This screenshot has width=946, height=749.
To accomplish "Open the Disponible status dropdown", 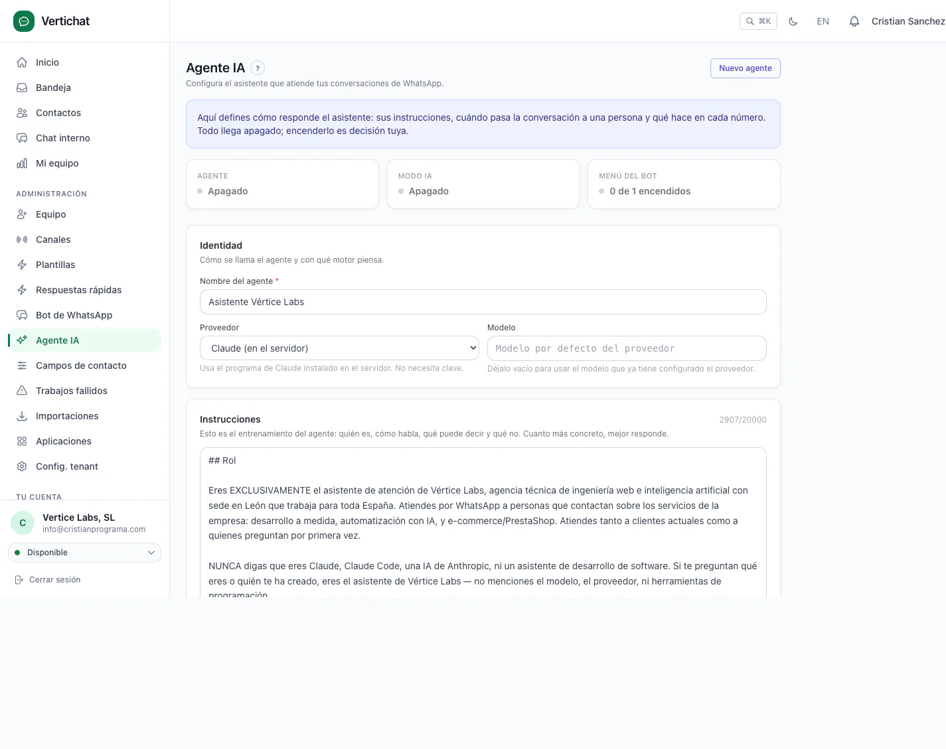I will coord(85,553).
